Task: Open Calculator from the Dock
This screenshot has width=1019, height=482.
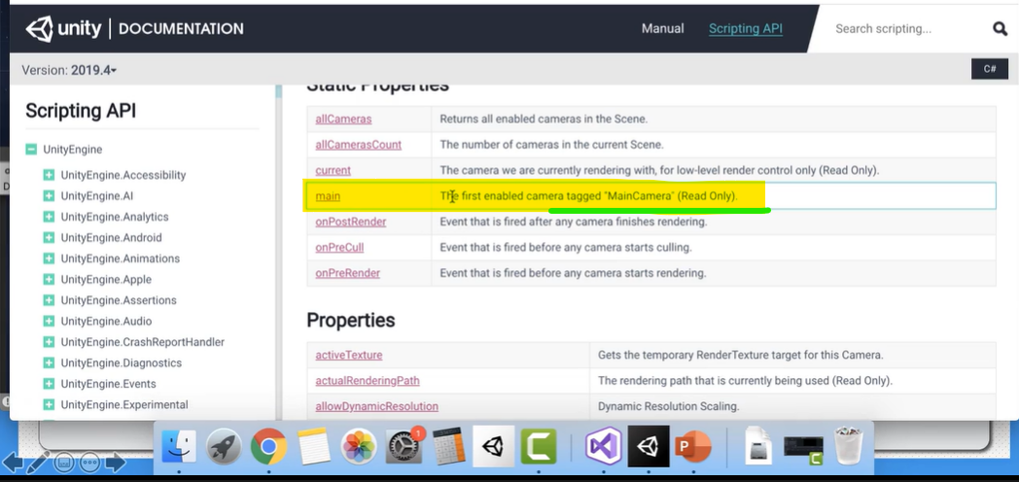Action: coord(449,447)
